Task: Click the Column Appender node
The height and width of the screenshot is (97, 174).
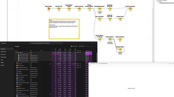Action: [131, 9]
